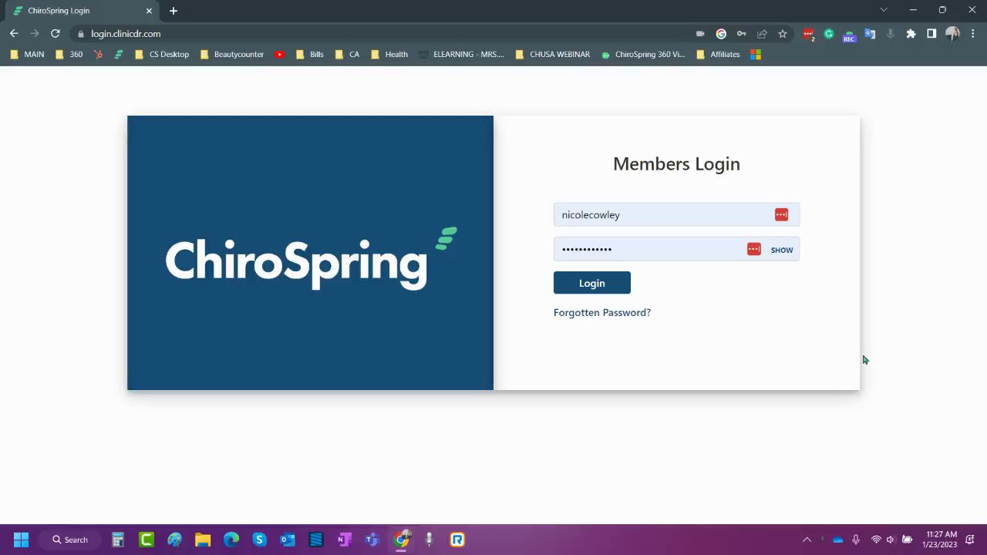Open the Bills bookmarks folder
Viewport: 987px width, 555px height.
[310, 55]
